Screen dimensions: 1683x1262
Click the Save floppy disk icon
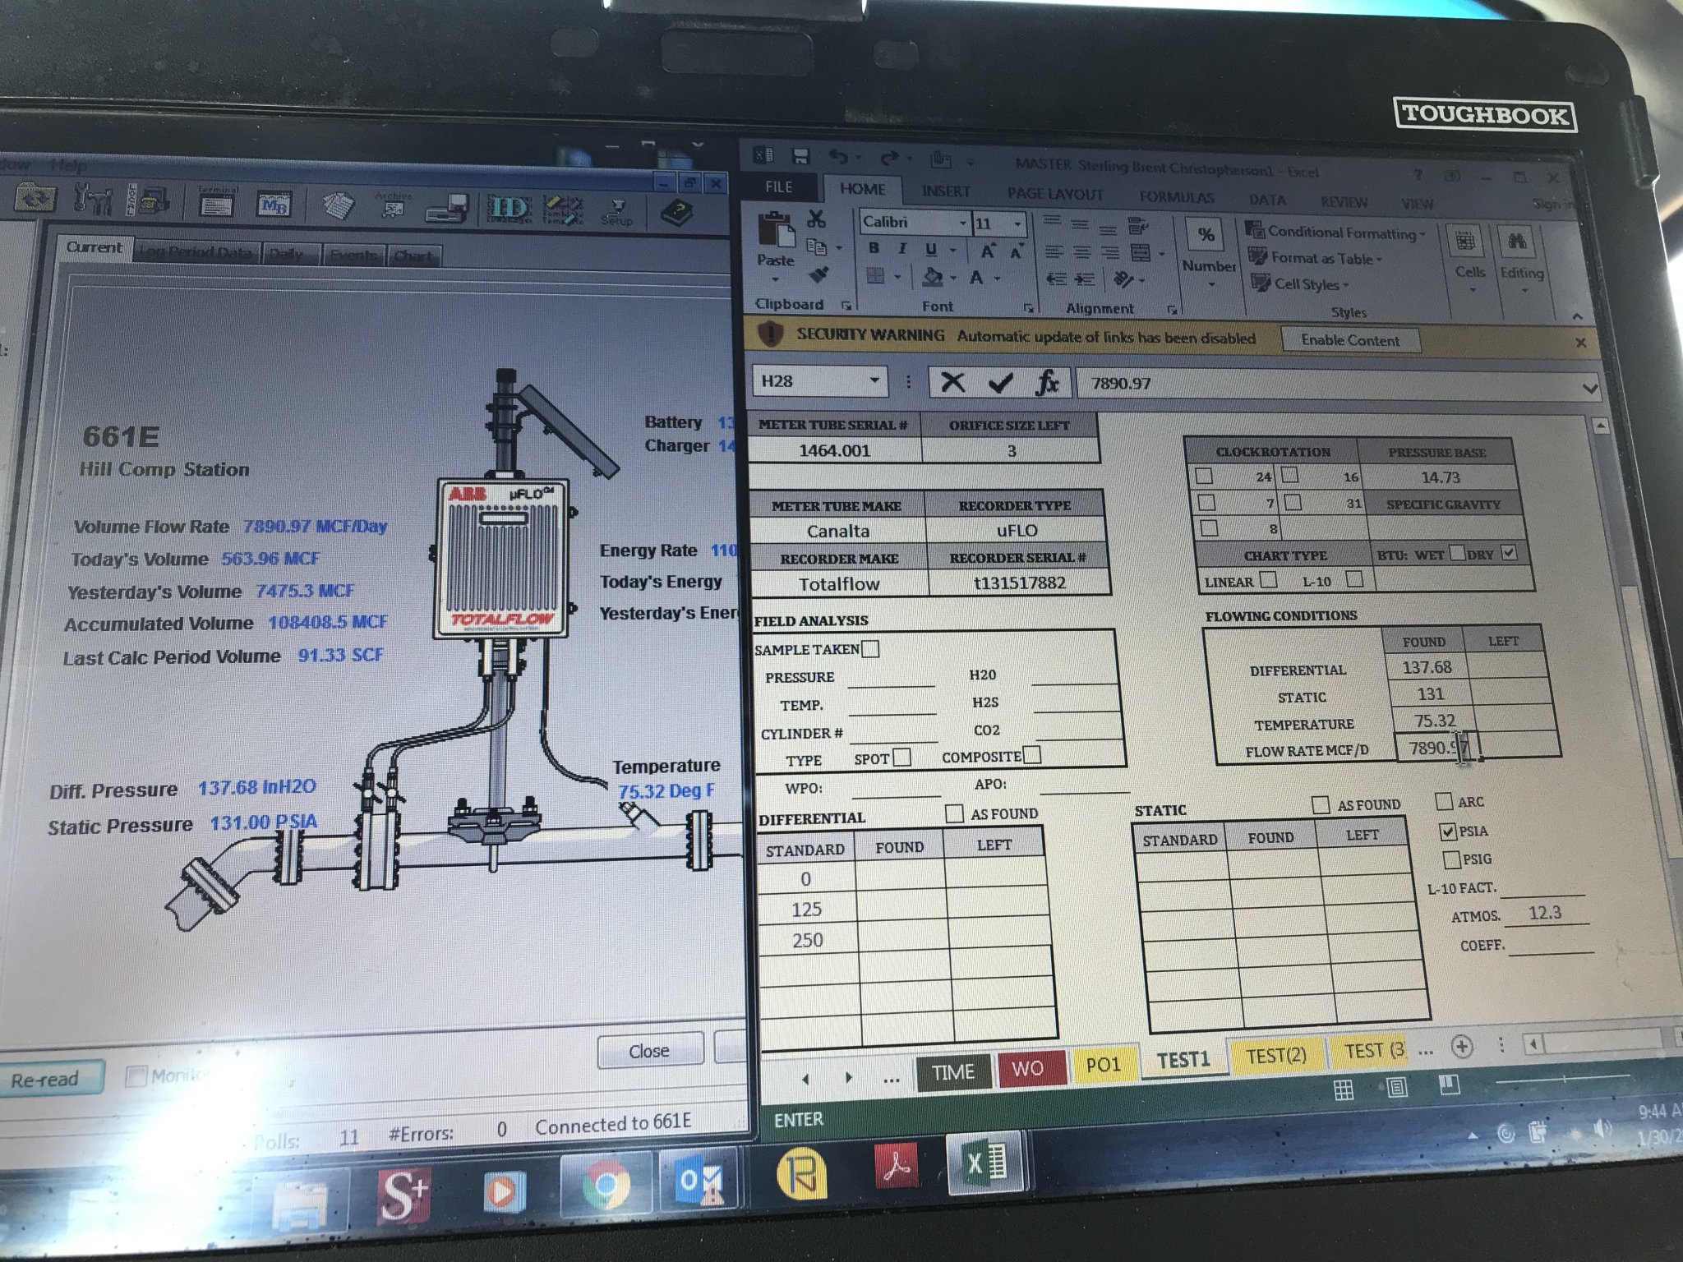coord(801,156)
